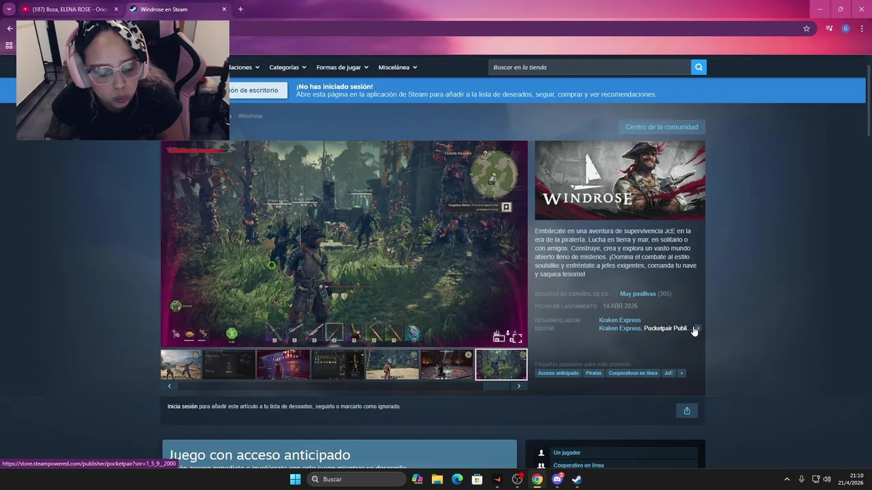Expand more publishers with the plus button
872x490 pixels.
696,328
